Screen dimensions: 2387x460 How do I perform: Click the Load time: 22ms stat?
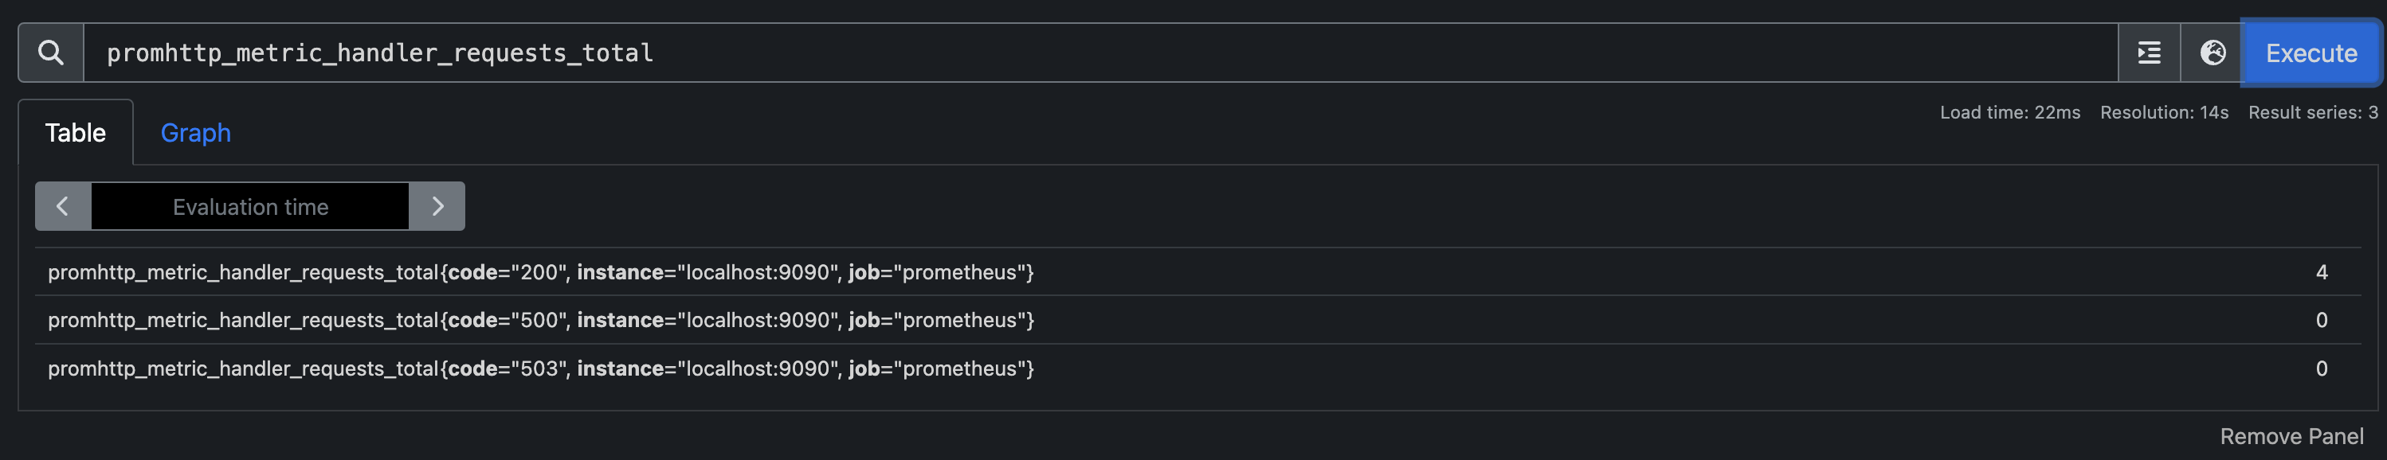coord(2010,113)
